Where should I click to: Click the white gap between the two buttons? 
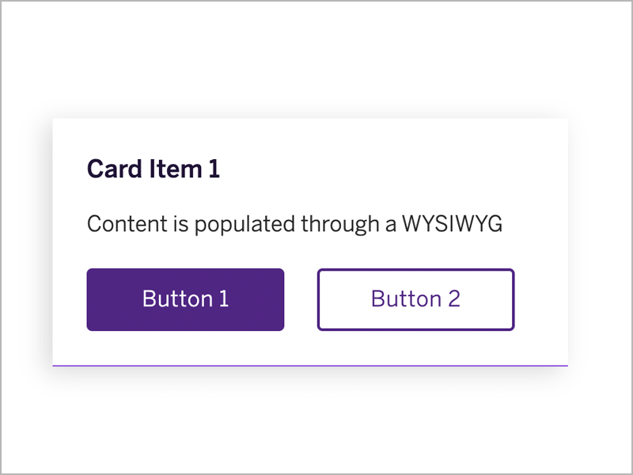click(x=301, y=299)
